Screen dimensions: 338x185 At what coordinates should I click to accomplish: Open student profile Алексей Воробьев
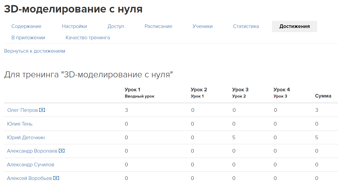pos(29,178)
